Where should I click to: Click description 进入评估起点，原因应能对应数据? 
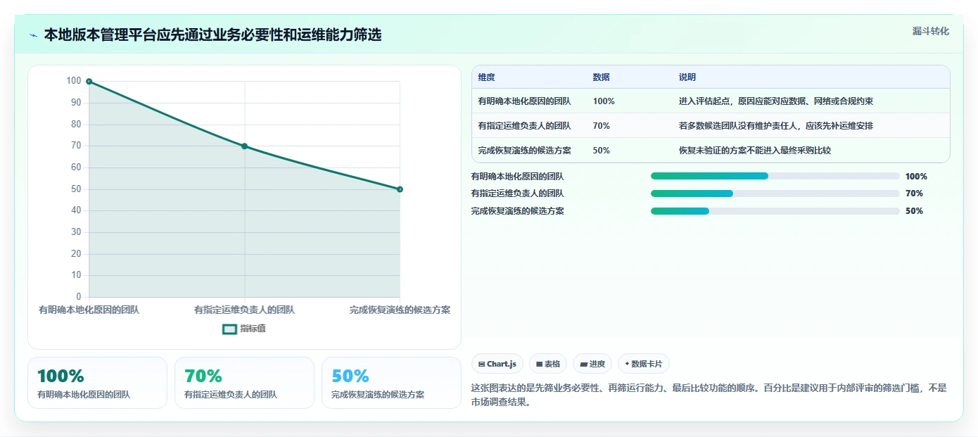(x=776, y=101)
